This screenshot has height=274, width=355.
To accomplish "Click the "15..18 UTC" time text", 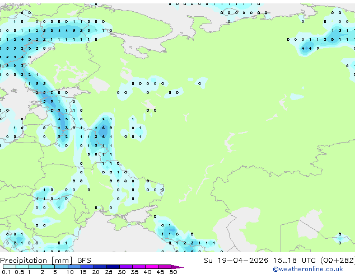I will [x=294, y=260].
